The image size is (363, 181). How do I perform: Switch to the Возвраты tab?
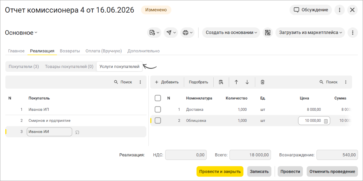(70, 51)
